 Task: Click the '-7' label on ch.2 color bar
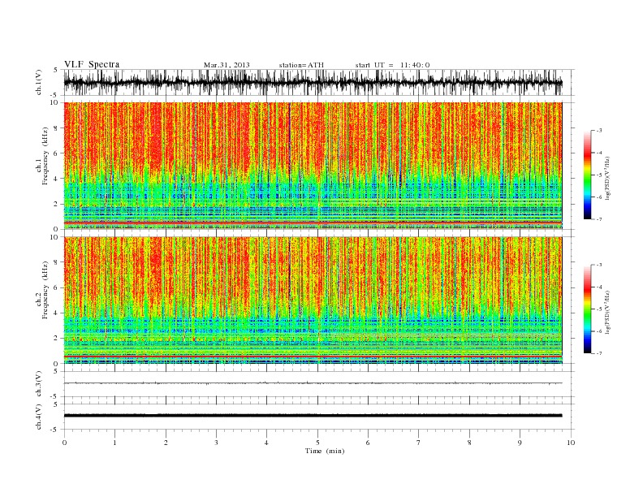(598, 353)
